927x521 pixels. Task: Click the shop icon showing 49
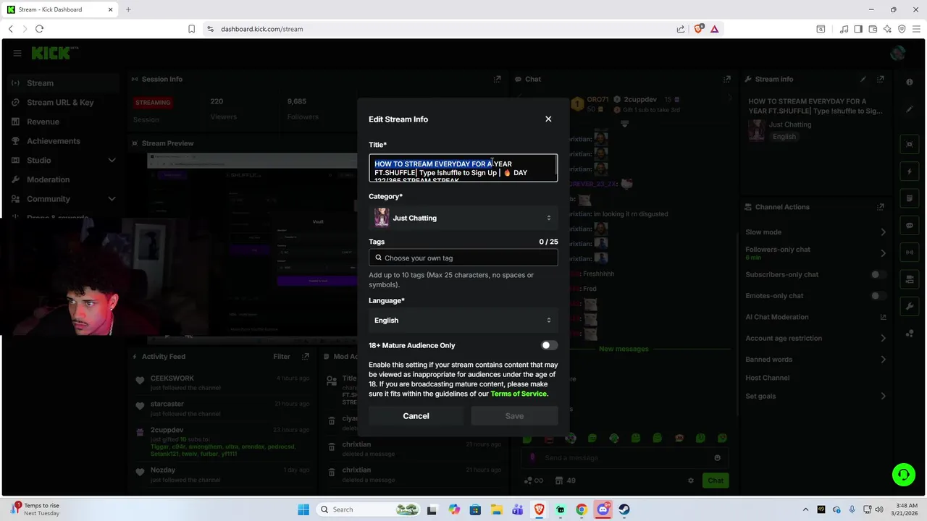565,480
